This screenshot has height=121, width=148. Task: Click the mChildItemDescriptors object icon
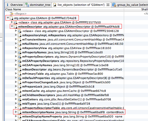[19, 95]
